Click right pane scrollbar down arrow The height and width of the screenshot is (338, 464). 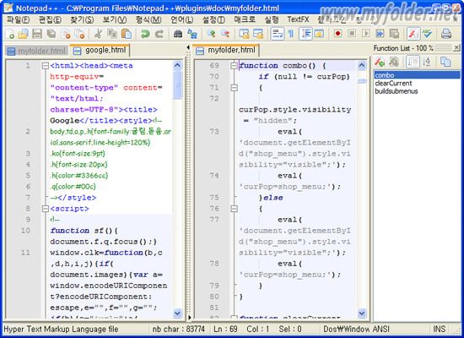362,313
